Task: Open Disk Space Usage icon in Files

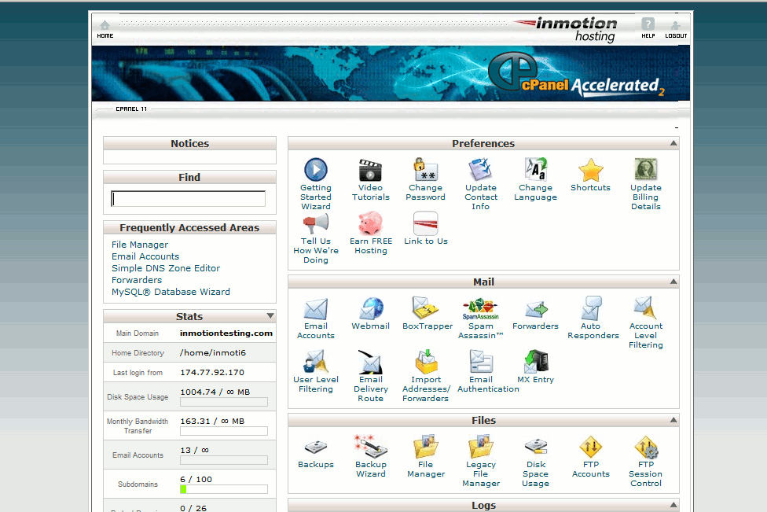Action: point(535,448)
